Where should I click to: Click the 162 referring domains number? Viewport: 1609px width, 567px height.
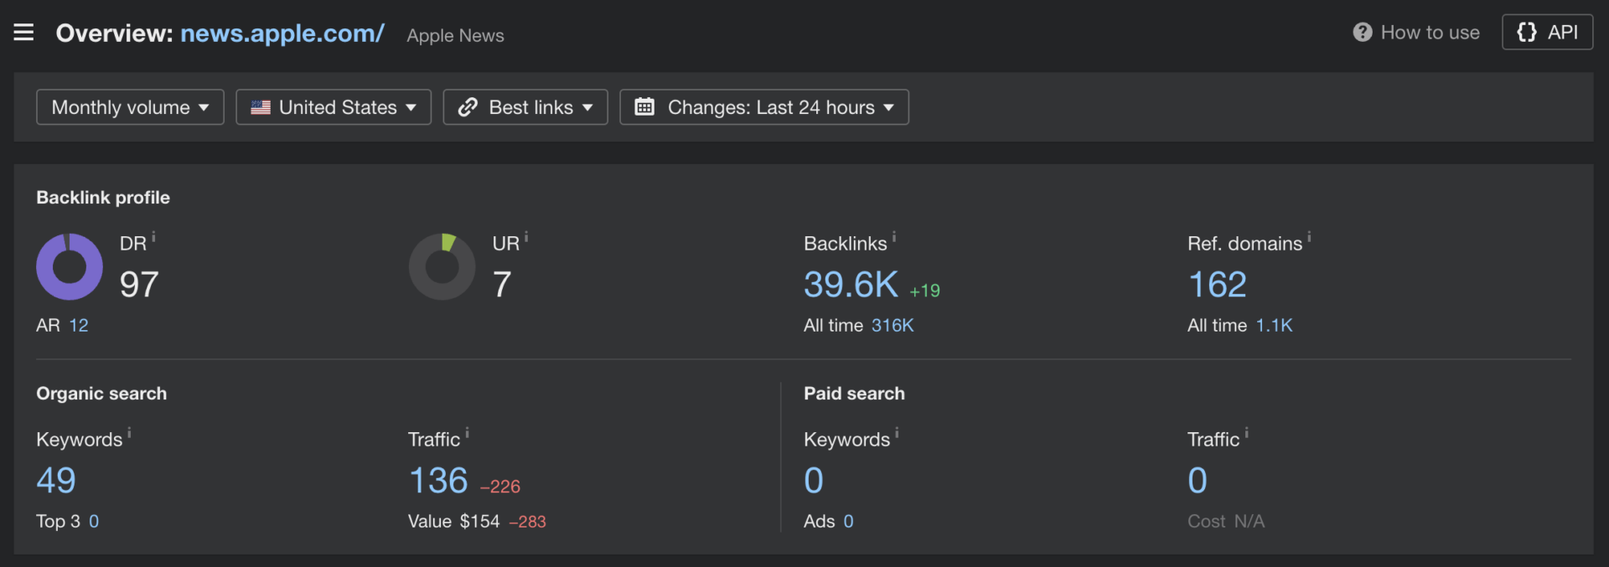(x=1217, y=285)
